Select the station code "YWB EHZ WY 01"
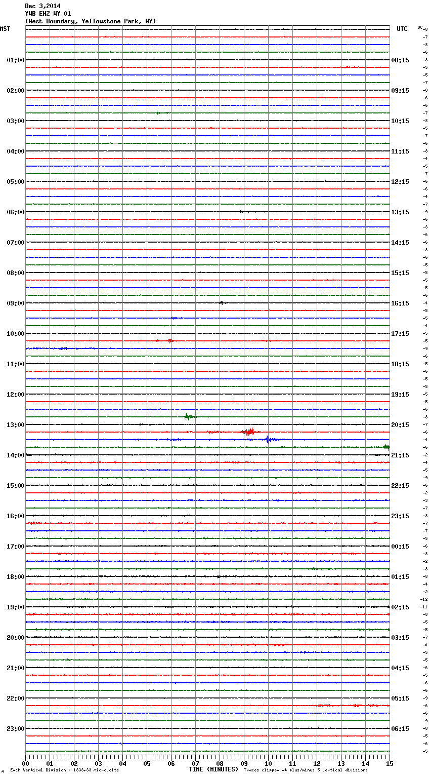This screenshot has height=777, width=430. tap(48, 14)
